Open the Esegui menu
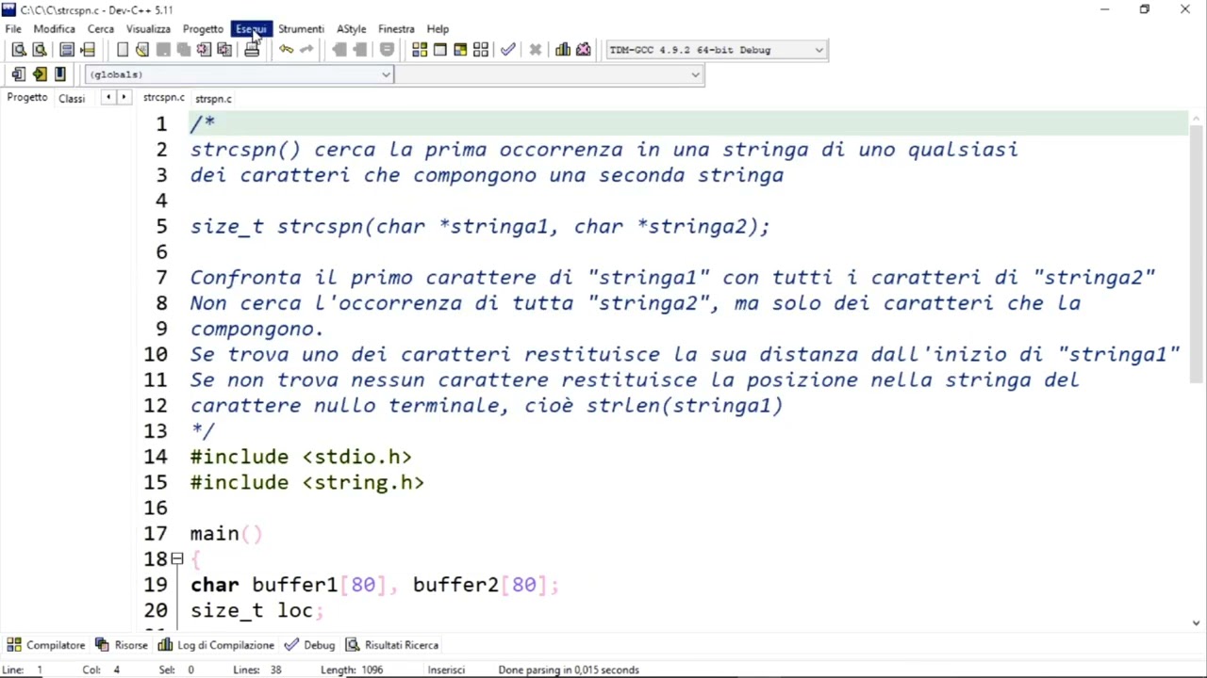 click(252, 29)
